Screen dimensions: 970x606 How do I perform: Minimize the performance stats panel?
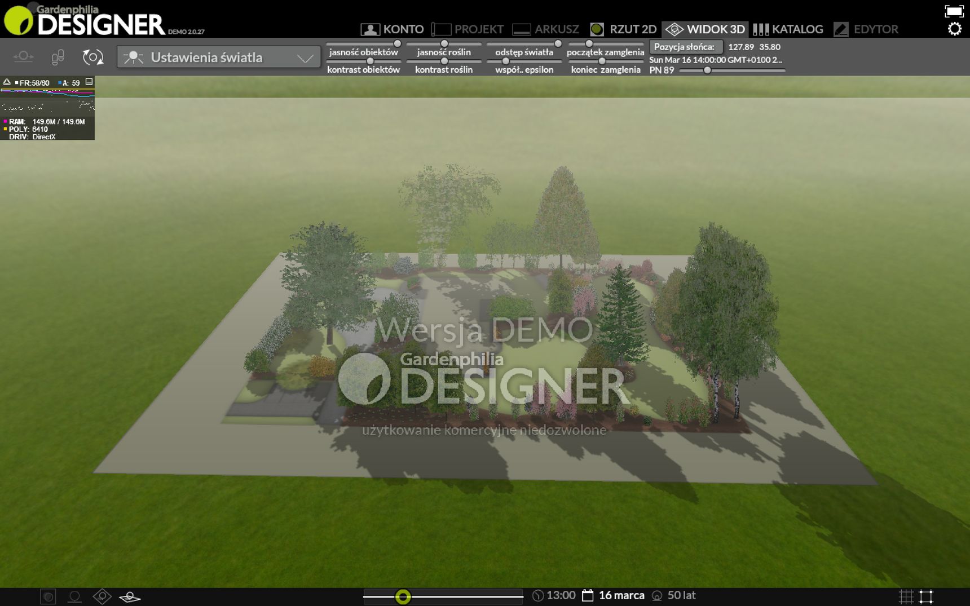(x=89, y=82)
